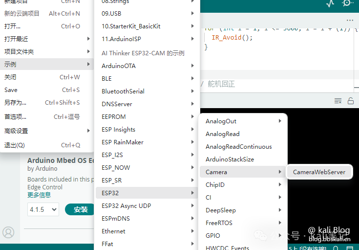Open CameraWebServer example
This screenshot has width=359, height=250.
coord(319,172)
